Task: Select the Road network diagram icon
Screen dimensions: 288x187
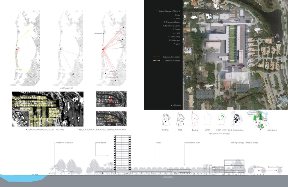Action: 180,120
